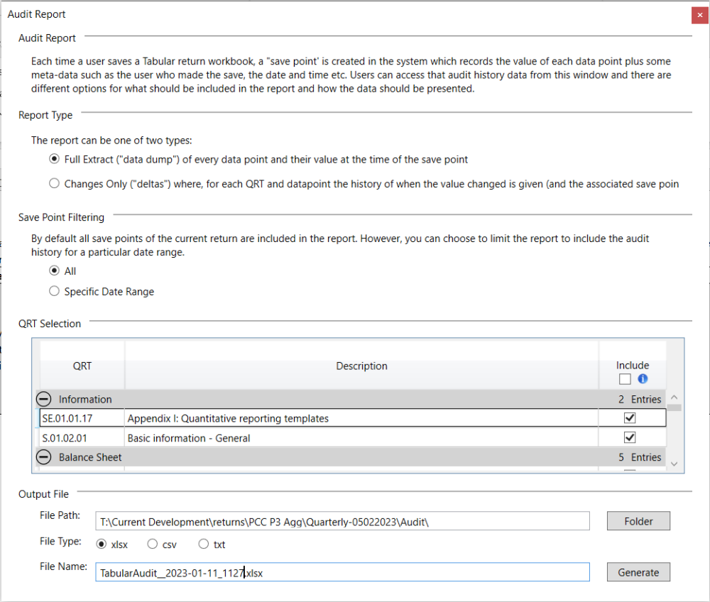Collapse the Information group
The height and width of the screenshot is (602, 710).
(43, 399)
